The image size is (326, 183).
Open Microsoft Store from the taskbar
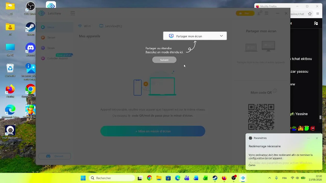(168, 178)
